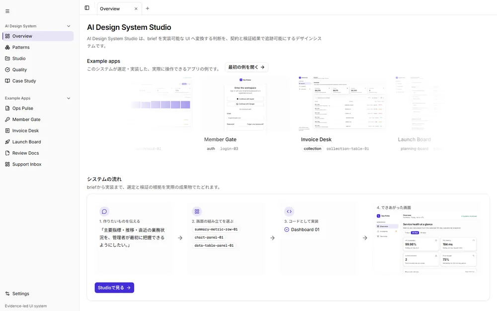The image size is (497, 311).
Task: Open the Invoice Desk table thumbnail
Action: (x=342, y=104)
